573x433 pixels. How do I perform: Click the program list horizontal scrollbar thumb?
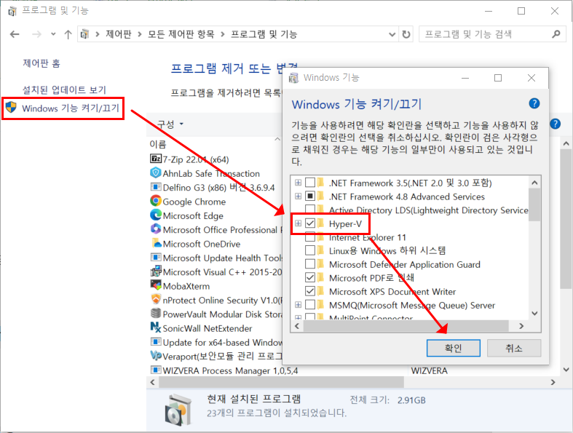click(x=281, y=382)
